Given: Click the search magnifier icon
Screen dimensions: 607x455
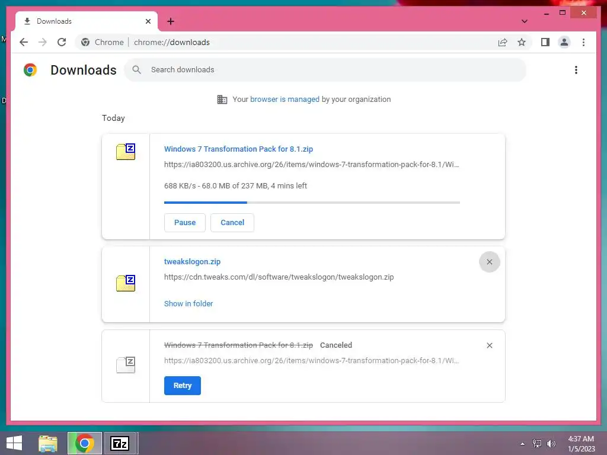Looking at the screenshot, I should coord(137,70).
